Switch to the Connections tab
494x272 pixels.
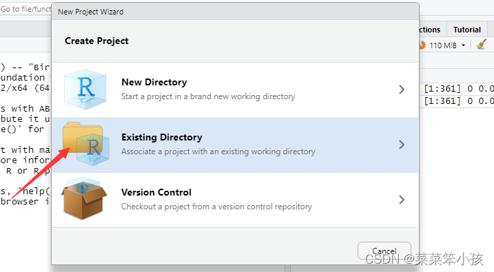pyautogui.click(x=429, y=30)
